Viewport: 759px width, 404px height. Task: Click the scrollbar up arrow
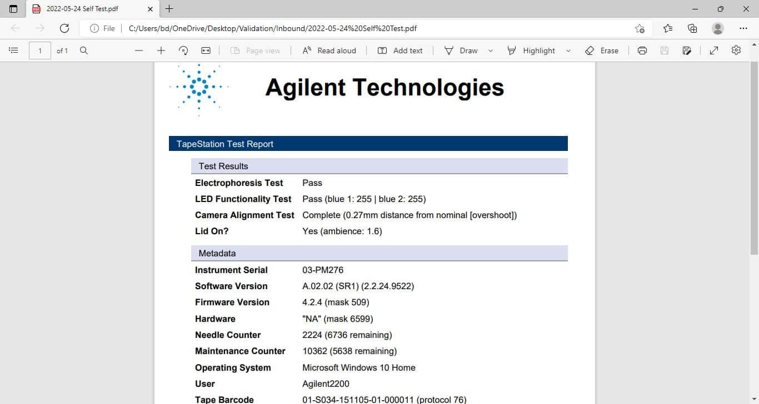755,43
